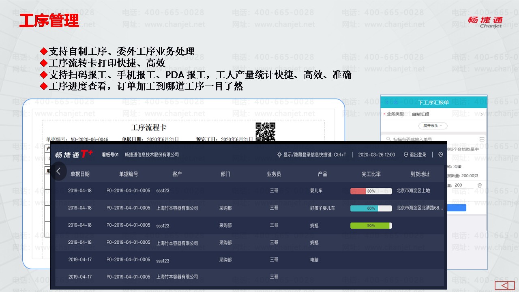
Task: Click the round back arrow on the kanban board
Action: [58, 171]
